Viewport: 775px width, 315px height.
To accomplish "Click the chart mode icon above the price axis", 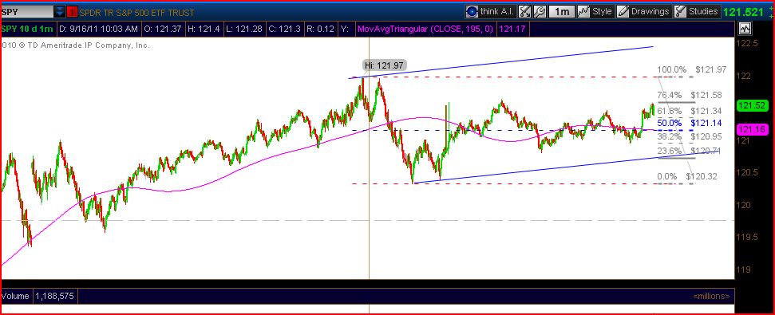I will [745, 30].
